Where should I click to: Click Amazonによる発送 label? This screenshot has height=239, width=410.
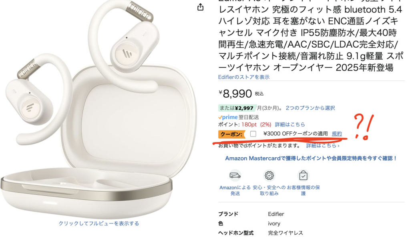pos(235,191)
